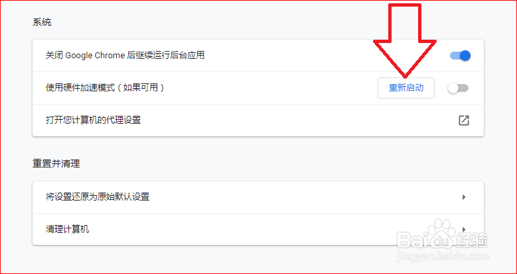Open the 清理计算机 row label
This screenshot has height=274, width=517.
pos(67,229)
